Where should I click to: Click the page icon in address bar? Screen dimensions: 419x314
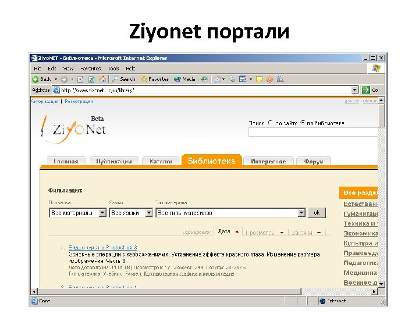click(x=56, y=90)
